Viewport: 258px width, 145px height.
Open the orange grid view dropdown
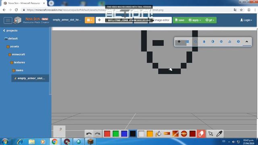tap(89, 20)
